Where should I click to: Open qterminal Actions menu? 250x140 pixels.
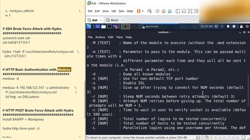pyautogui.click(x=100, y=37)
